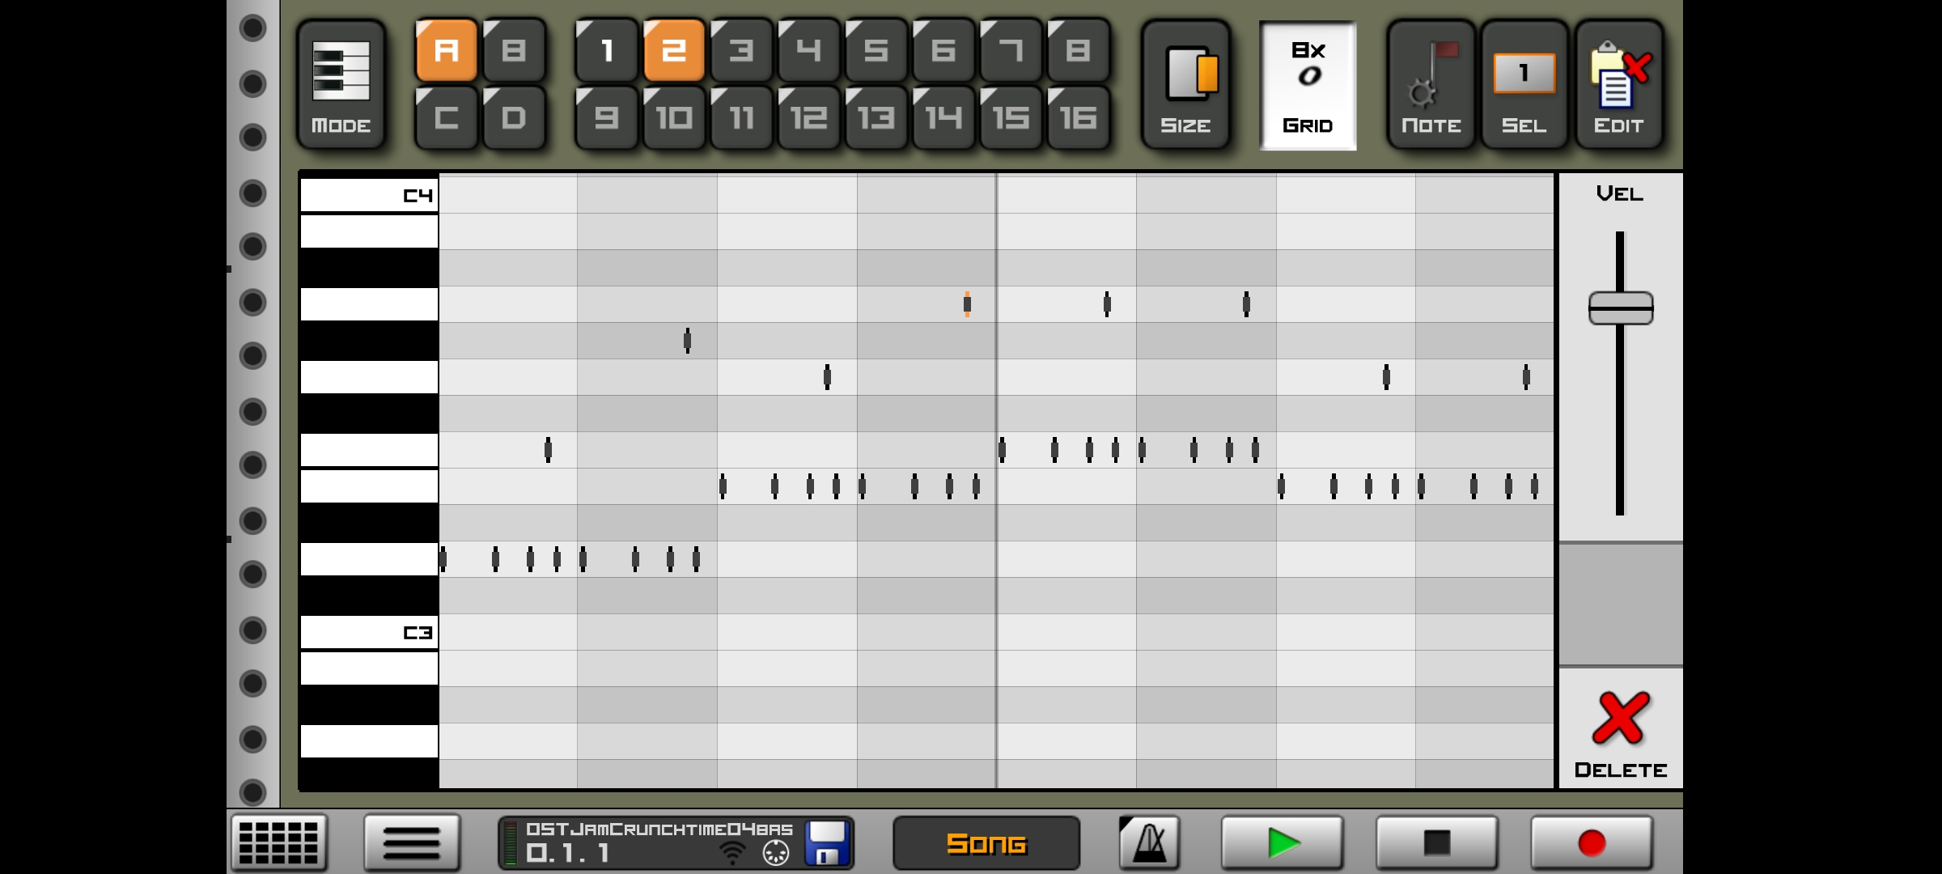Viewport: 1942px width, 874px height.
Task: Click the song position counter 0.1.1
Action: [x=567, y=853]
